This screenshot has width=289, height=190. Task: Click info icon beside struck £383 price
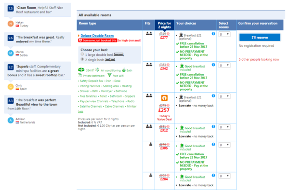click(x=168, y=65)
